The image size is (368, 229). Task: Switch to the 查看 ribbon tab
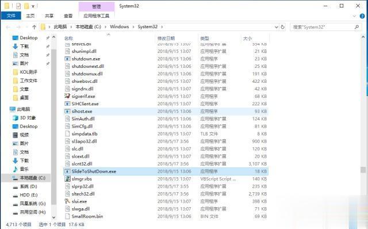coord(68,16)
